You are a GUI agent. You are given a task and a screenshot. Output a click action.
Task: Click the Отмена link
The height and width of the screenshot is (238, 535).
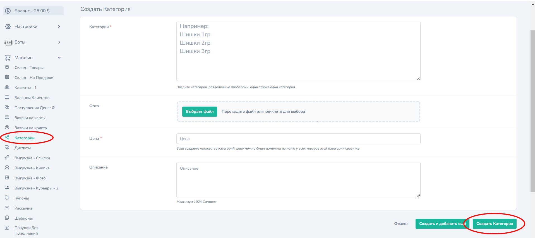point(401,224)
